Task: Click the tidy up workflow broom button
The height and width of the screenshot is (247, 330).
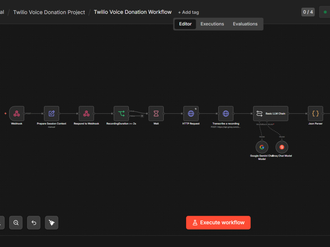Action: (51, 223)
